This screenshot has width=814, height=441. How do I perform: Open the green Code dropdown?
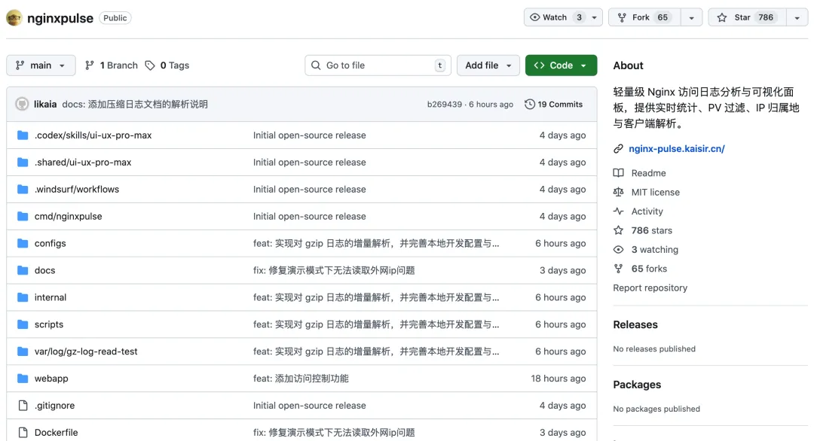click(561, 65)
